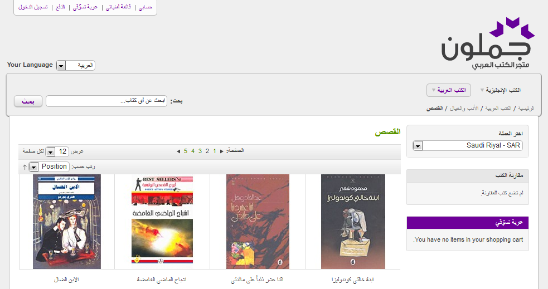Open the Jamalon logo home link
The width and height of the screenshot is (548, 289).
click(488, 43)
